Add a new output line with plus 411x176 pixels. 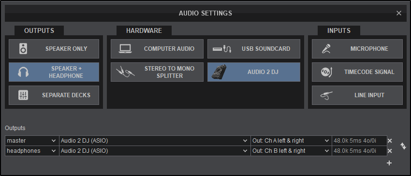tap(389, 163)
